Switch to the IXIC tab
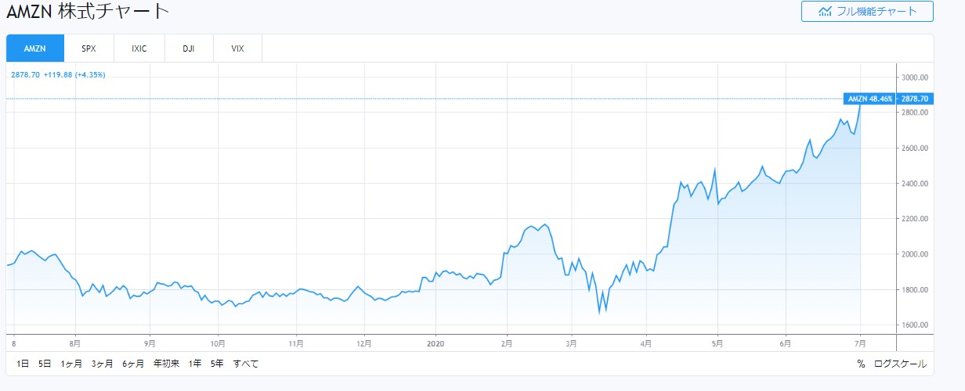Image resolution: width=965 pixels, height=391 pixels. (139, 48)
